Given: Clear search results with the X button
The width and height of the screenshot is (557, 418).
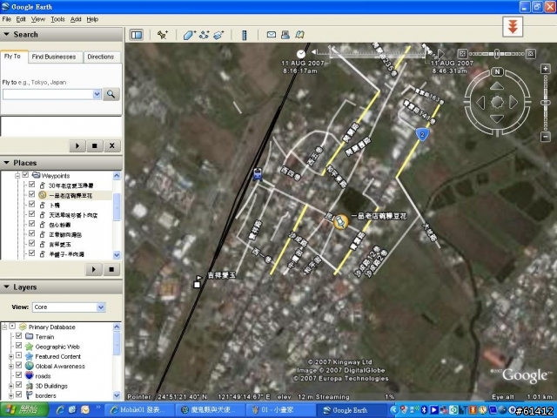Looking at the screenshot, I should pyautogui.click(x=112, y=145).
